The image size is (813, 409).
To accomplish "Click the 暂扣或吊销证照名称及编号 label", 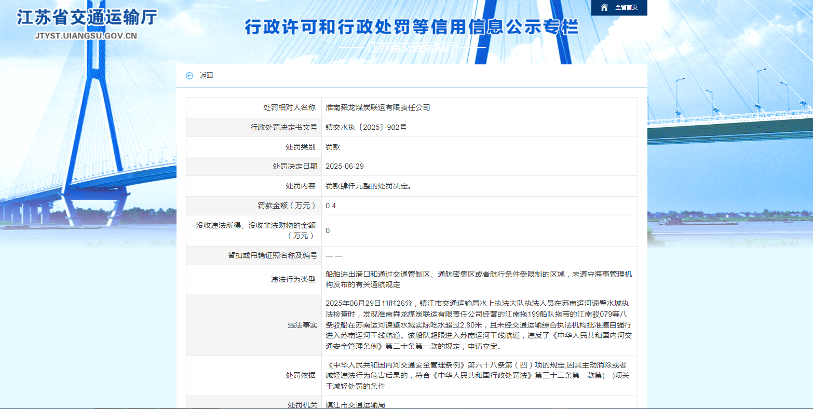I will (x=273, y=256).
